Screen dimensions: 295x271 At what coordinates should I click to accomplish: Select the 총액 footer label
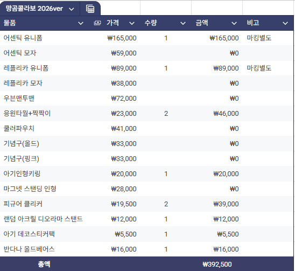(x=44, y=264)
